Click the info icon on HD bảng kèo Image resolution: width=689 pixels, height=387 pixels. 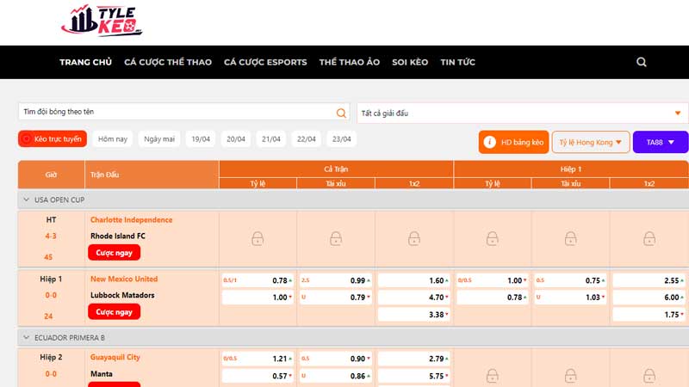[489, 142]
